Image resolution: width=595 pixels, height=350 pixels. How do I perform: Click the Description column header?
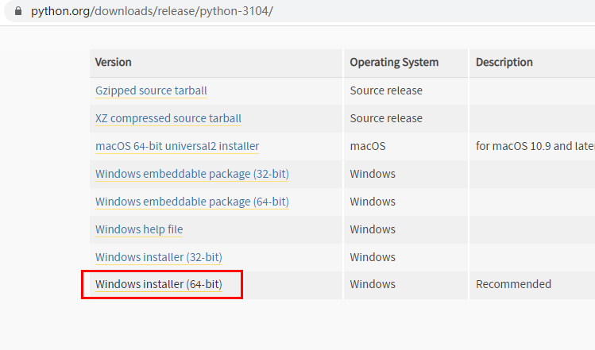[x=504, y=62]
